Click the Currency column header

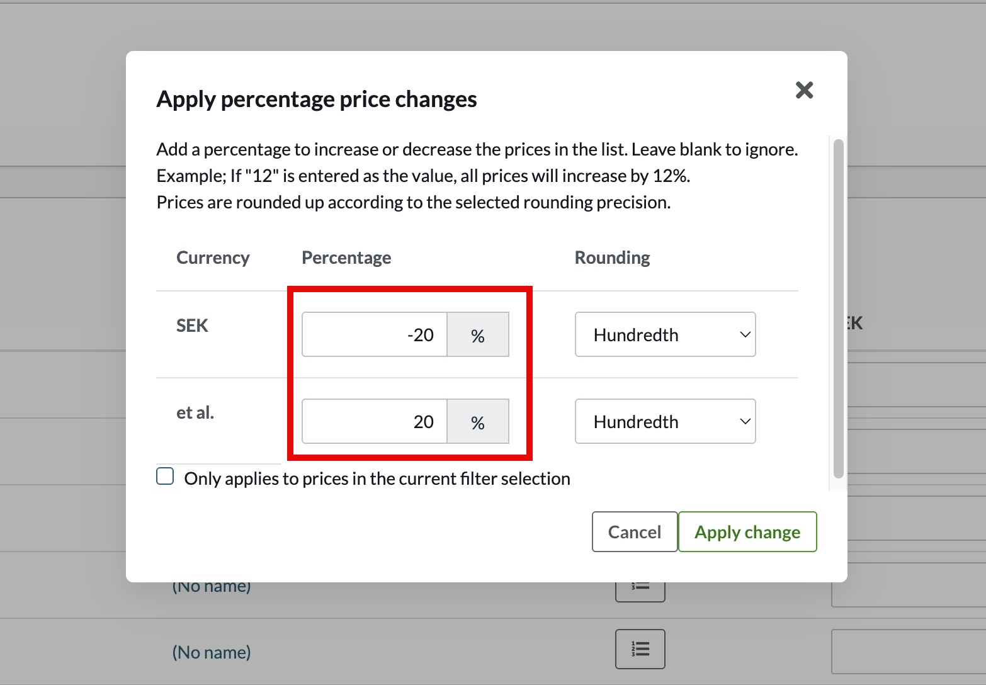coord(213,258)
